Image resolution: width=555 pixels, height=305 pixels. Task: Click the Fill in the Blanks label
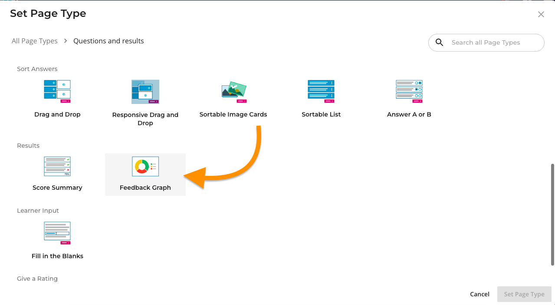57,256
